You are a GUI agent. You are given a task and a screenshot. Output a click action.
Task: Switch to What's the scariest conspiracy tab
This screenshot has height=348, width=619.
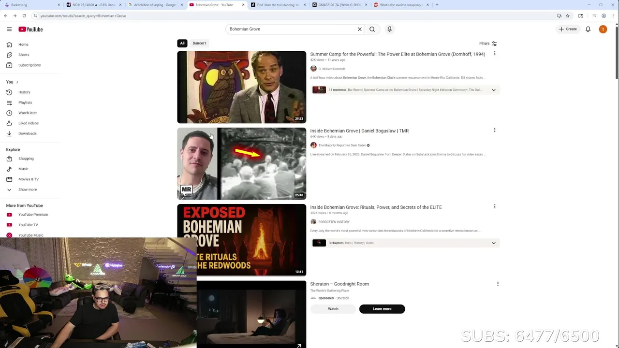[401, 5]
